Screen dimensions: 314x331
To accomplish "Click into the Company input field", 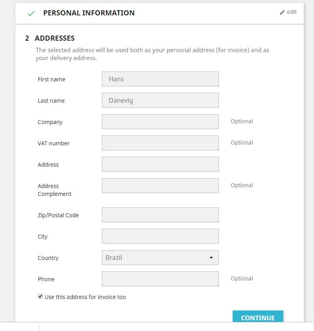I will click(x=160, y=122).
